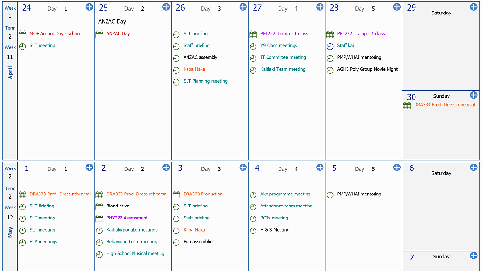482x271 pixels.
Task: Click calendar icon beside Blood drive
Action: tap(99, 206)
